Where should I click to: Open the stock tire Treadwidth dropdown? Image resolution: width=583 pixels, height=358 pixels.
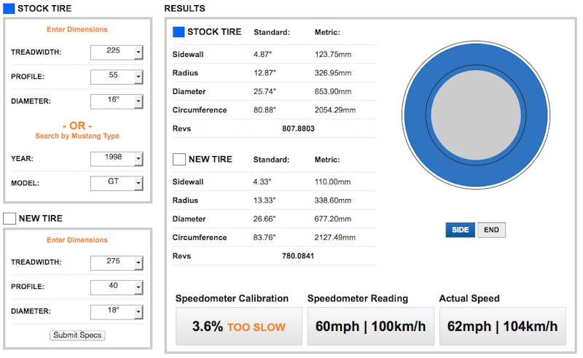(x=117, y=52)
